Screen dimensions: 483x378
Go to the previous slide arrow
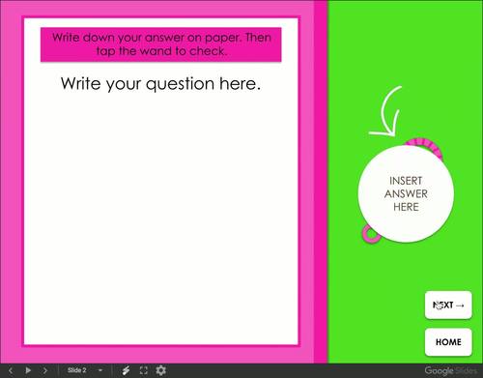tap(11, 370)
